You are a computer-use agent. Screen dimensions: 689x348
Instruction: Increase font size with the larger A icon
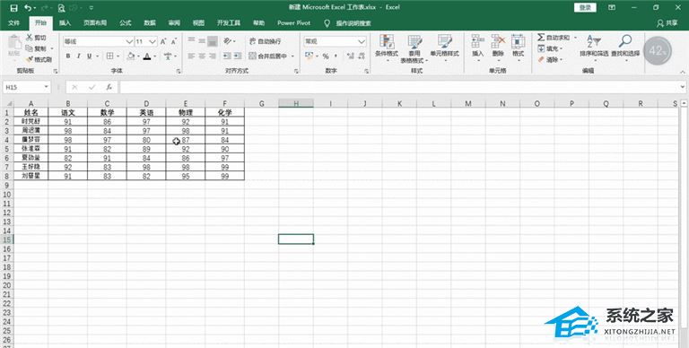[x=163, y=41]
